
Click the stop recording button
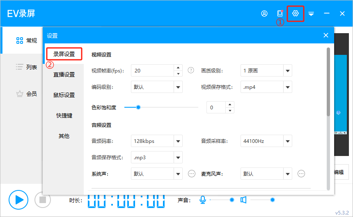click(x=42, y=200)
